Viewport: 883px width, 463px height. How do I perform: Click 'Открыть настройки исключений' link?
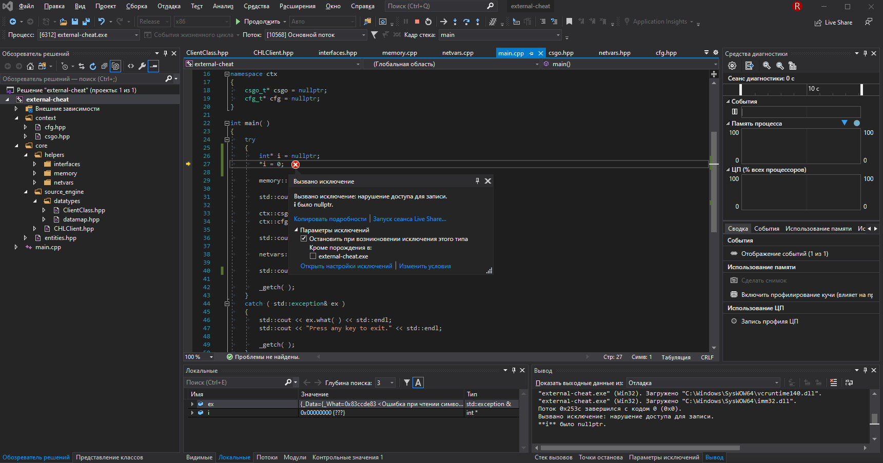(x=346, y=266)
